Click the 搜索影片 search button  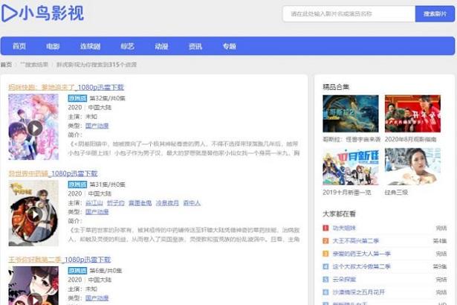pyautogui.click(x=435, y=13)
